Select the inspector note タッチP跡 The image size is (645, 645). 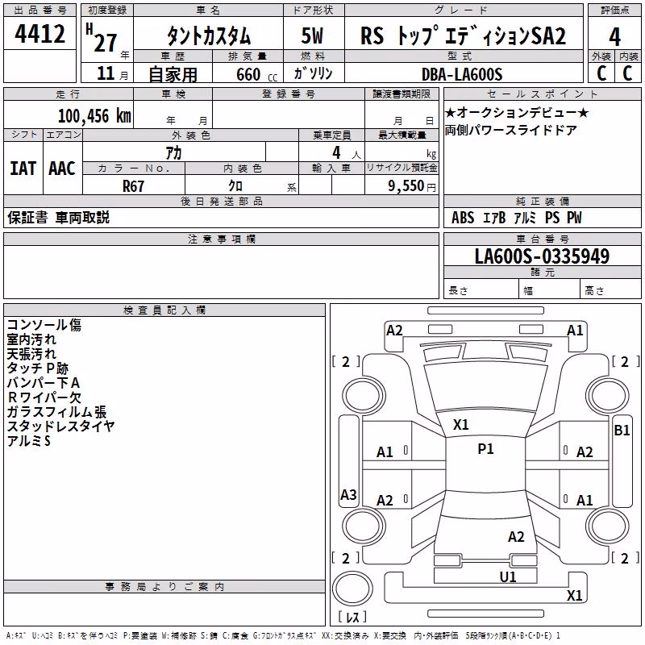[x=37, y=368]
